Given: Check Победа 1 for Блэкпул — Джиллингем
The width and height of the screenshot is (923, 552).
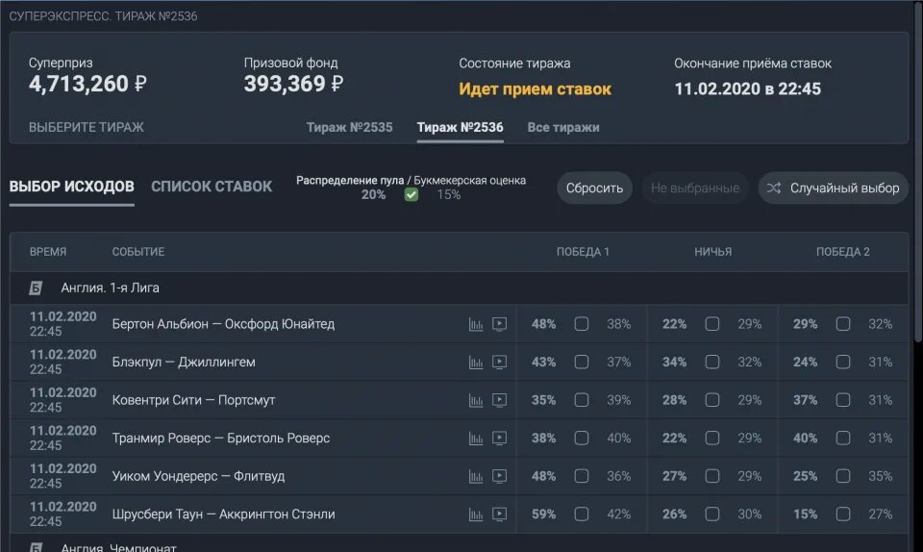Looking at the screenshot, I should 582,362.
